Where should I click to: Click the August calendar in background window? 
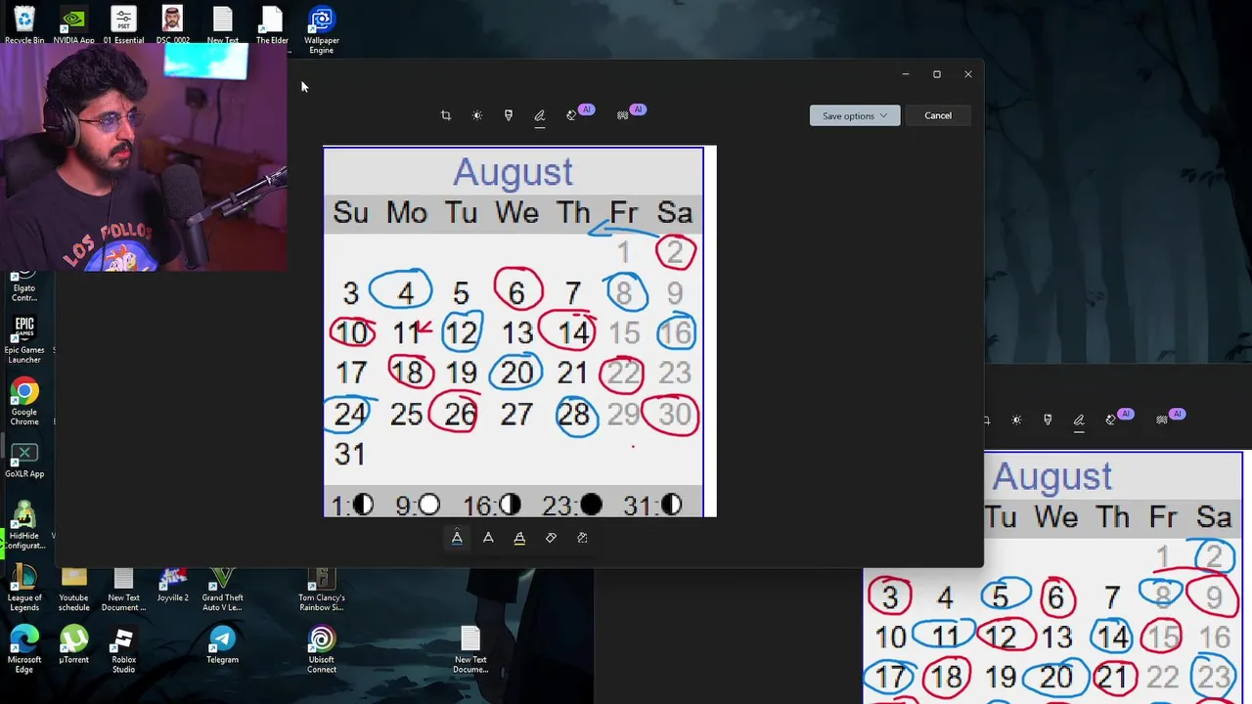click(1052, 577)
